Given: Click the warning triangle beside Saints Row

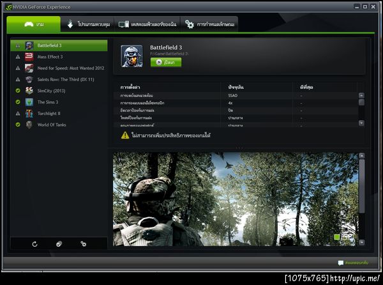Looking at the screenshot, I should pyautogui.click(x=18, y=79).
